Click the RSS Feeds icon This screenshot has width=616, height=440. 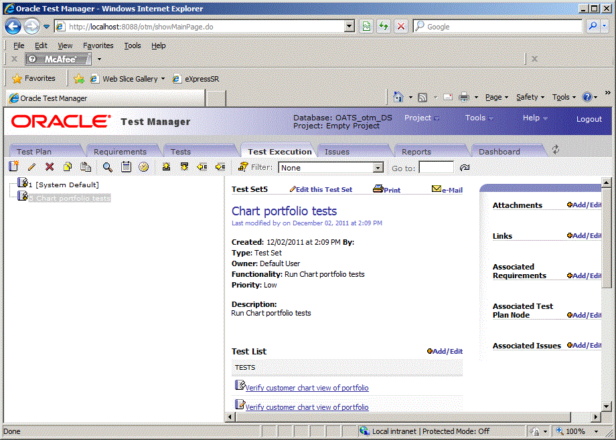click(422, 98)
